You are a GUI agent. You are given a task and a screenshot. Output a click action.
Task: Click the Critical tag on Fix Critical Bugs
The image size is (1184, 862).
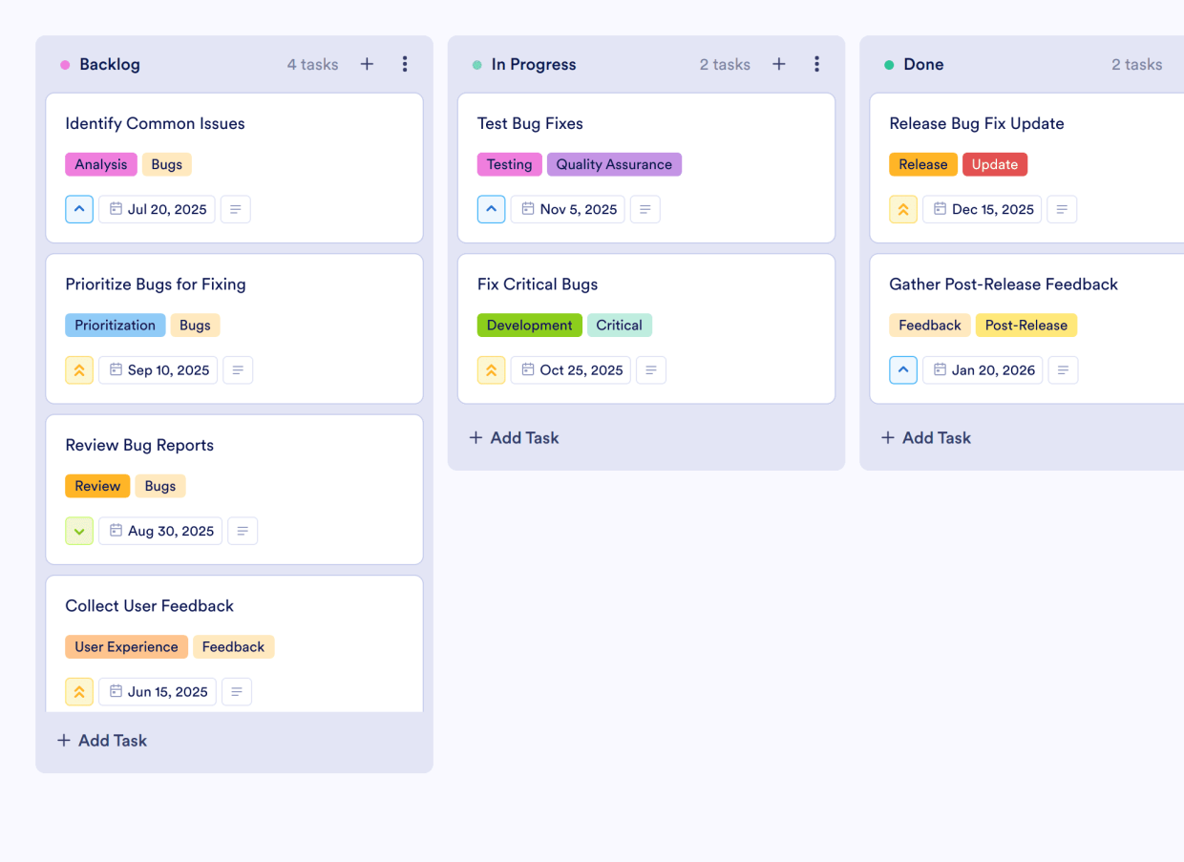click(620, 325)
